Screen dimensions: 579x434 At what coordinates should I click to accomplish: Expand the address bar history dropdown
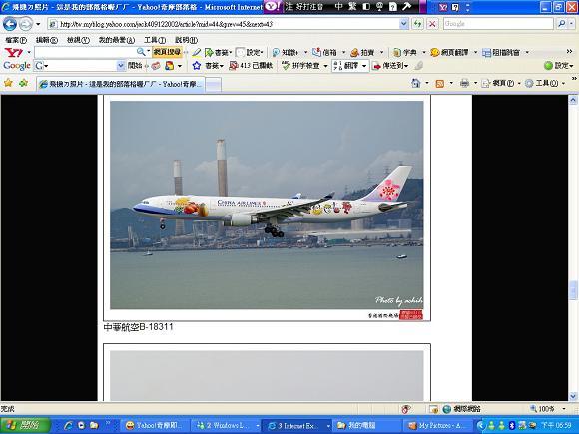404,24
